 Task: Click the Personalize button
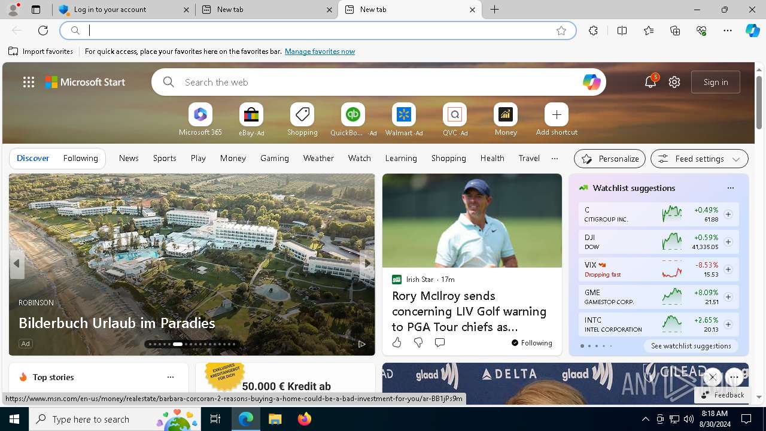[x=610, y=159]
